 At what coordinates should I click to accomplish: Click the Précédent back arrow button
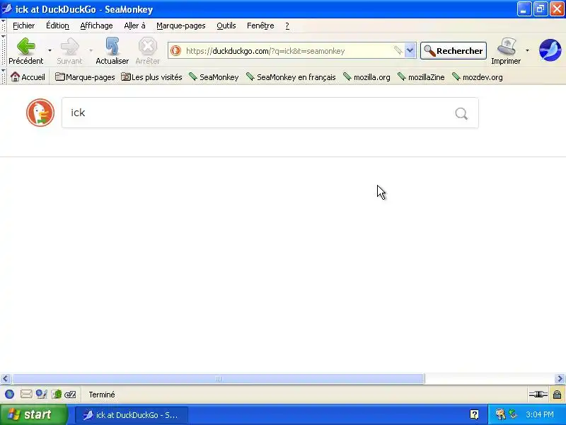[26, 50]
